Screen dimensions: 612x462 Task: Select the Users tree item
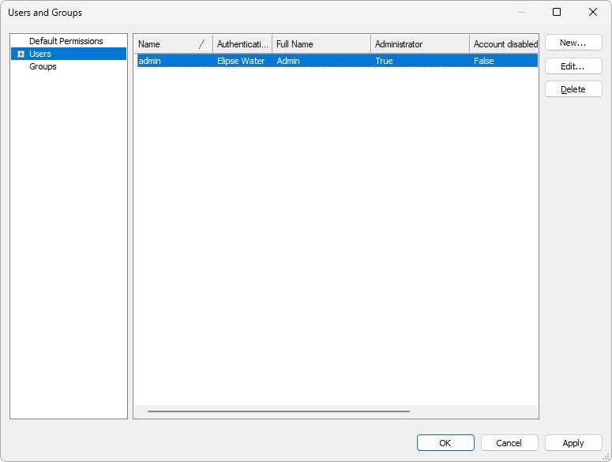(40, 54)
